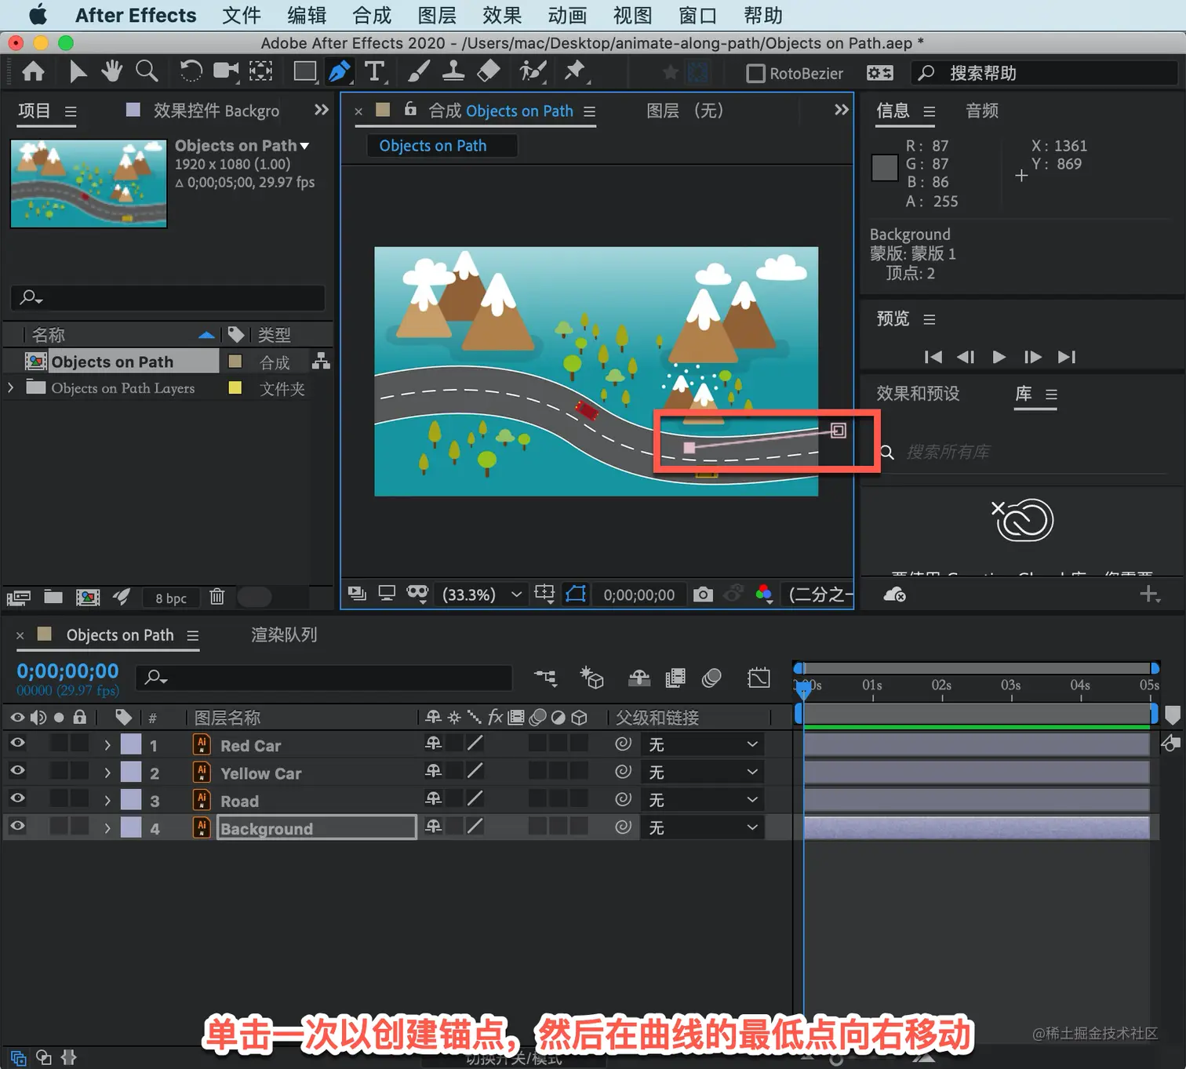
Task: Open the 合成 menu
Action: pos(372,15)
